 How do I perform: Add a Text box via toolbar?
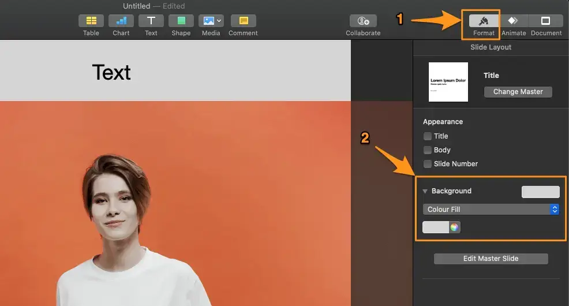point(151,21)
